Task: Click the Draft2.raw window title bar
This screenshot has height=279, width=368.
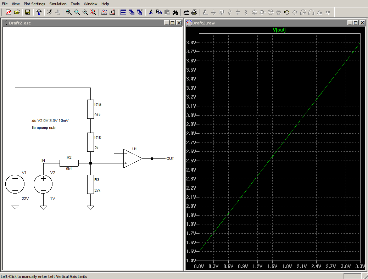Action: [x=275, y=23]
